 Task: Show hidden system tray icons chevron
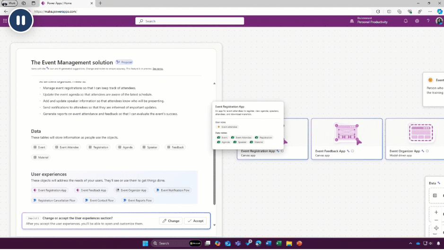(x=410, y=243)
